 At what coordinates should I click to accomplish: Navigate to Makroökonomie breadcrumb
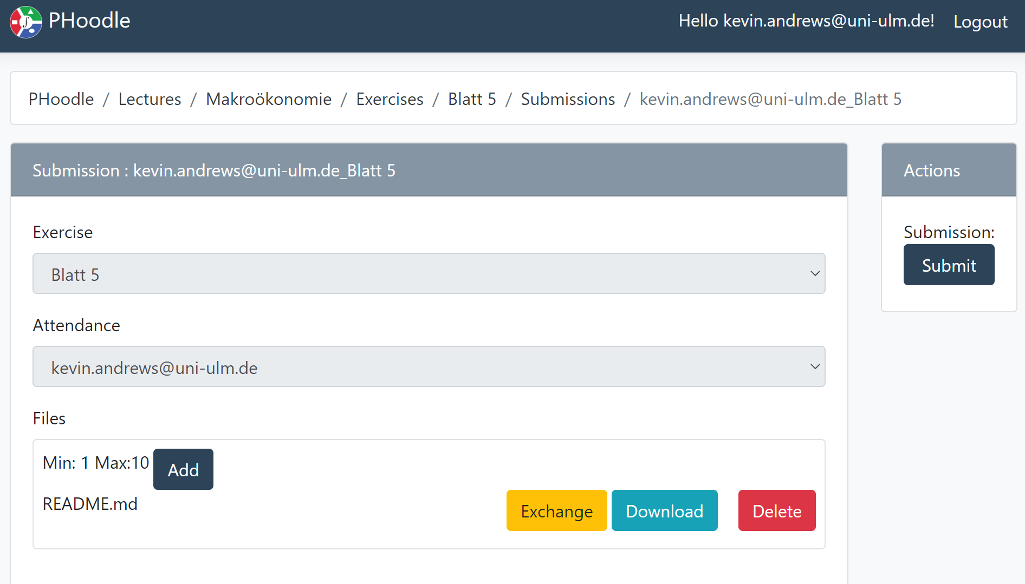coord(269,99)
